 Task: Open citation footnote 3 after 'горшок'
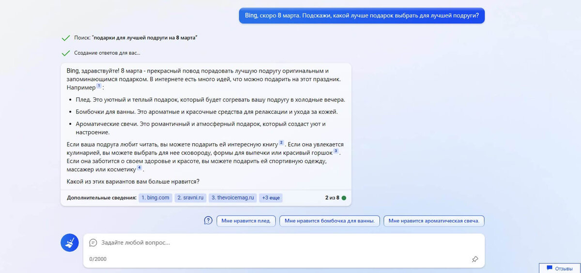click(x=336, y=151)
